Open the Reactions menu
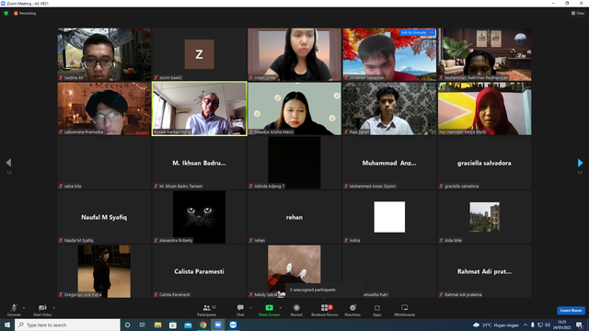 pos(352,310)
